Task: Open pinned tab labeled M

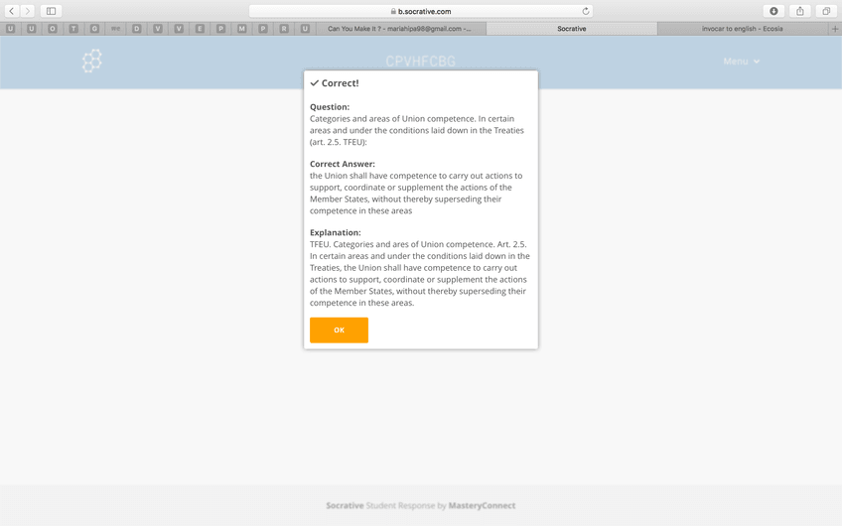Action: [x=241, y=29]
